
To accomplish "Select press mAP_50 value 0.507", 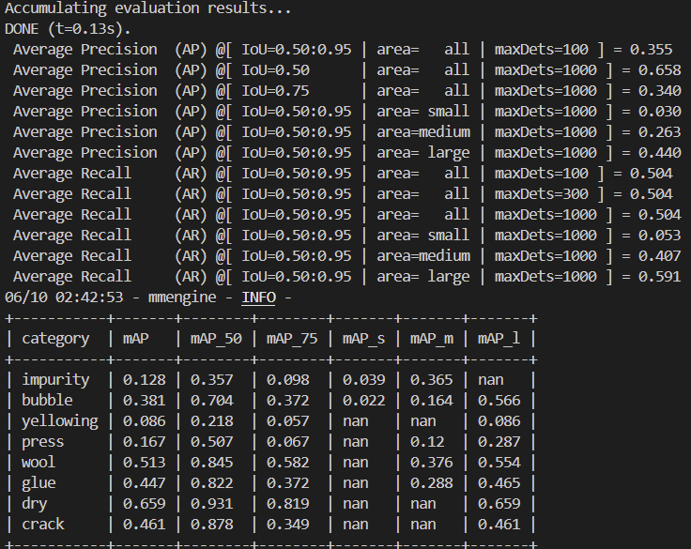I will 211,442.
